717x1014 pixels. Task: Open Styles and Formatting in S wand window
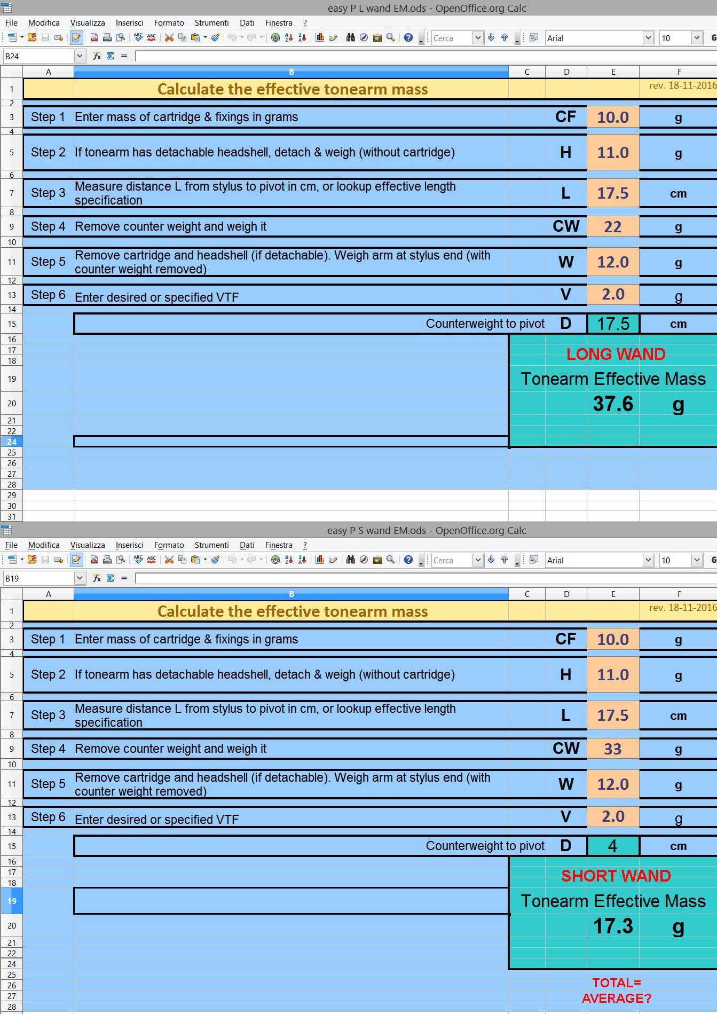click(x=534, y=560)
